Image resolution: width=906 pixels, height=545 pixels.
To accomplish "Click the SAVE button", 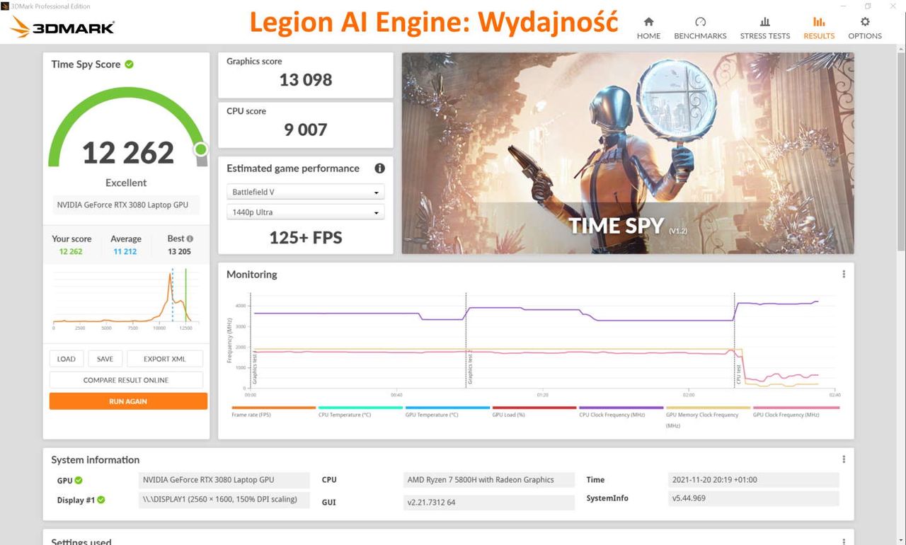I will (105, 359).
